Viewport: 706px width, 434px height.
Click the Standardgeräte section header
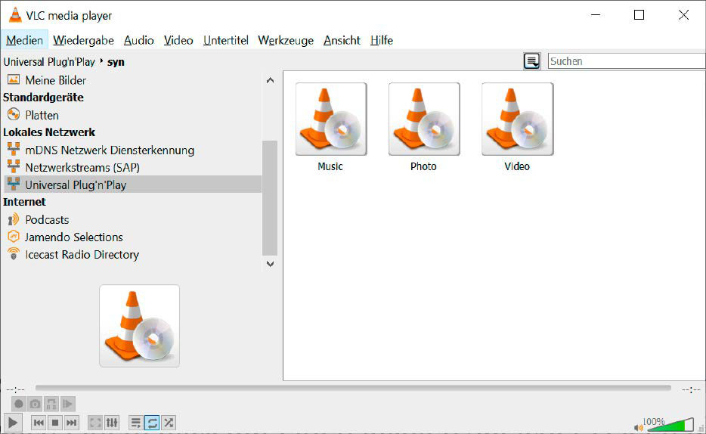pos(43,98)
